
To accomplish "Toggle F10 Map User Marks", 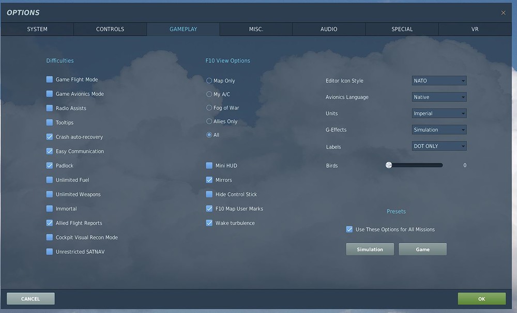I will 209,209.
